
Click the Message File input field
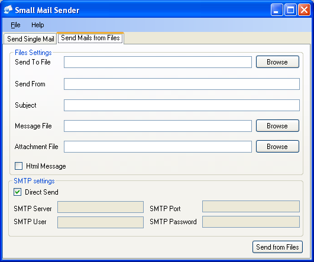(x=158, y=126)
